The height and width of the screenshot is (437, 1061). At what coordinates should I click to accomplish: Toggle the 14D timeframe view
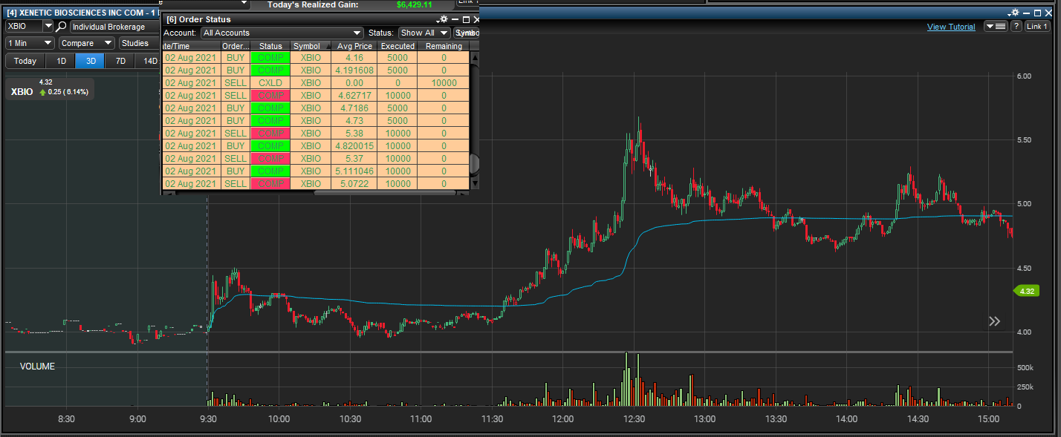point(150,60)
